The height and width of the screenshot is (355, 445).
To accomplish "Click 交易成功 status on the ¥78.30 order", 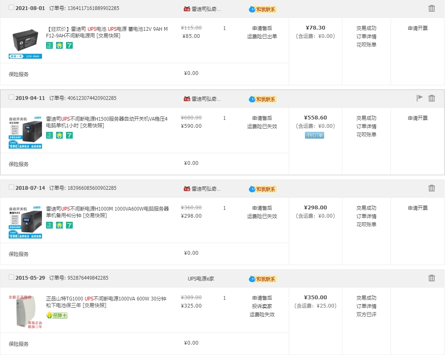I will click(x=366, y=28).
